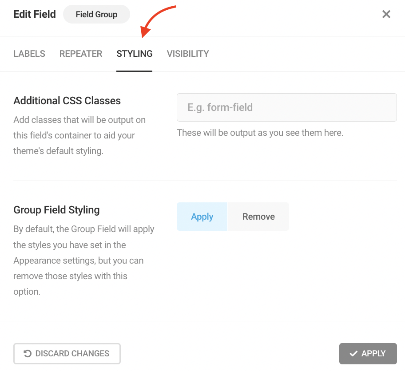Click the Additional CSS Classes heading
This screenshot has width=405, height=371.
[67, 101]
